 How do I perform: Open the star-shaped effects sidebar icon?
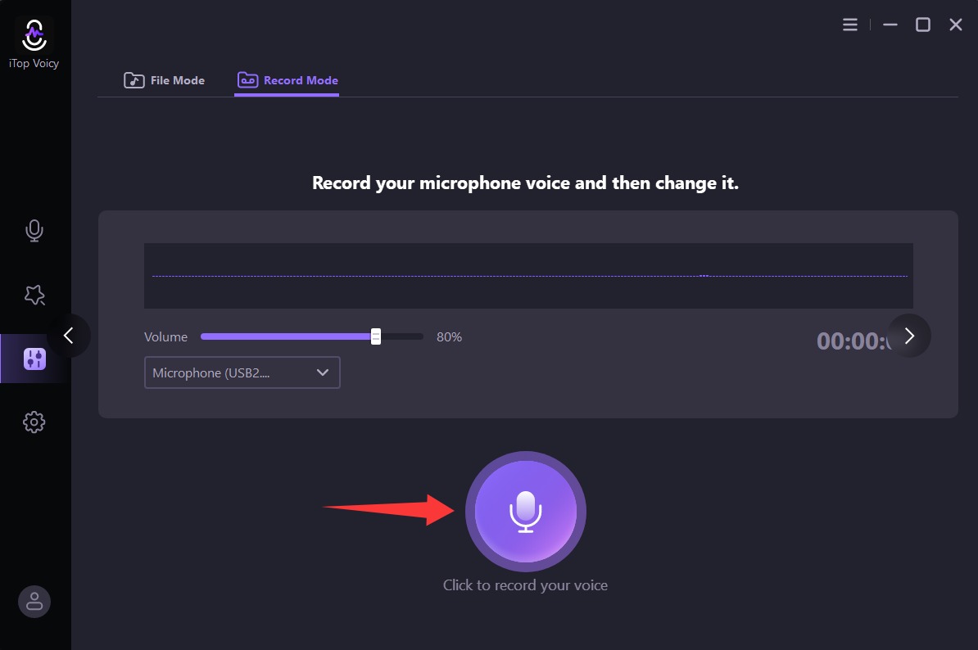pyautogui.click(x=34, y=296)
